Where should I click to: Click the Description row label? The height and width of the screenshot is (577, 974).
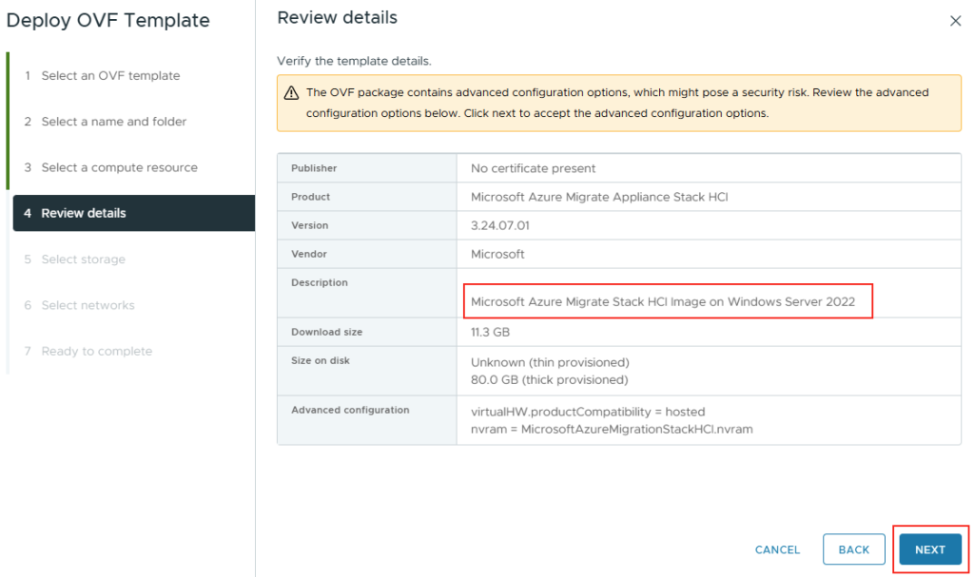[320, 282]
